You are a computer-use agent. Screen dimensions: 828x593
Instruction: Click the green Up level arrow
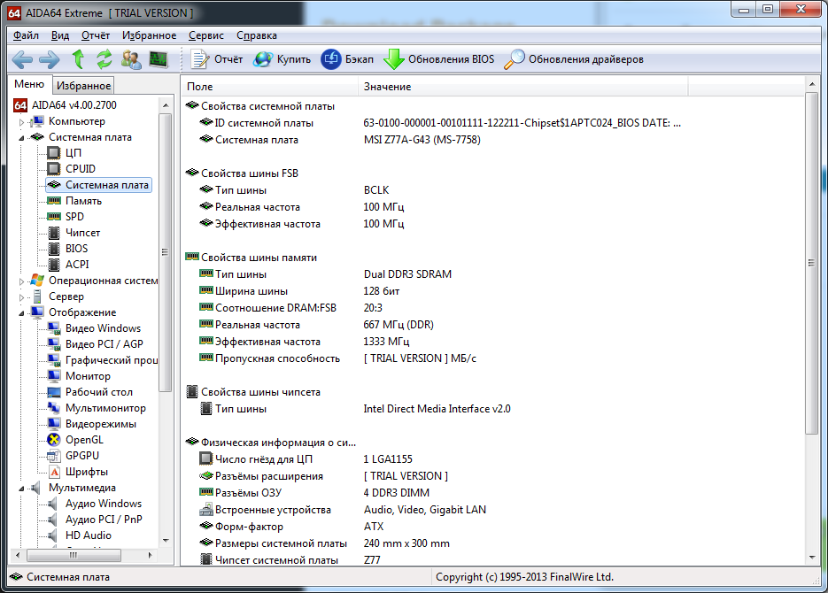pyautogui.click(x=79, y=59)
